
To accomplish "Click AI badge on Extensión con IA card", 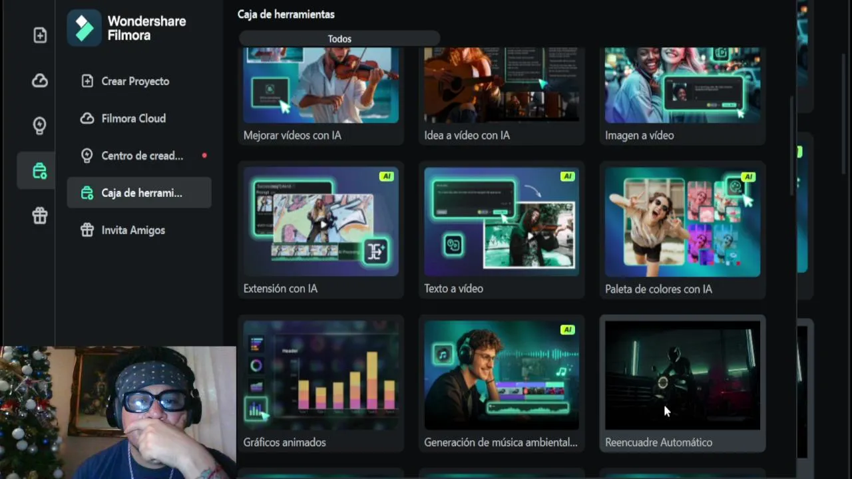I will pyautogui.click(x=387, y=176).
